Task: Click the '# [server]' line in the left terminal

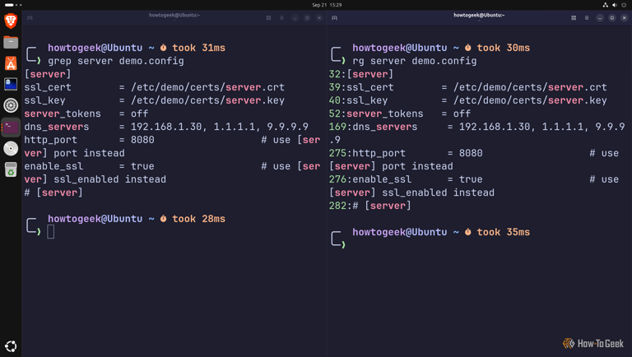Action: (53, 192)
